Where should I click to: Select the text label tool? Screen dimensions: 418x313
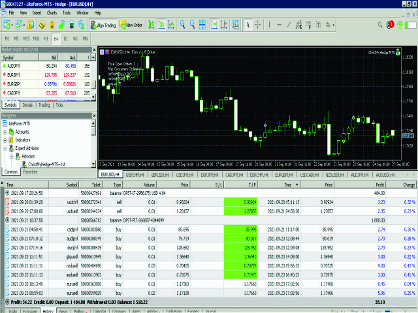point(319,25)
